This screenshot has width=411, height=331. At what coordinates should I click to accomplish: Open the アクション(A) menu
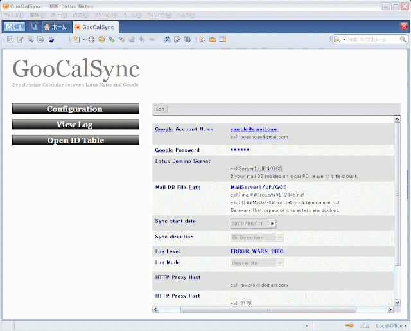[x=106, y=15]
